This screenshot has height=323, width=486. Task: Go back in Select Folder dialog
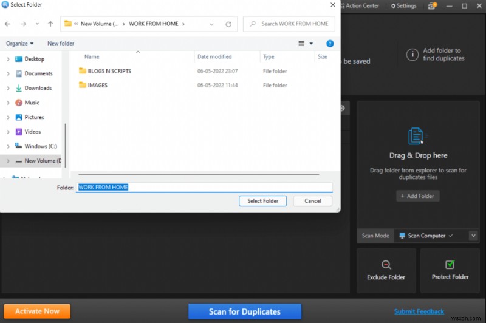pyautogui.click(x=7, y=24)
